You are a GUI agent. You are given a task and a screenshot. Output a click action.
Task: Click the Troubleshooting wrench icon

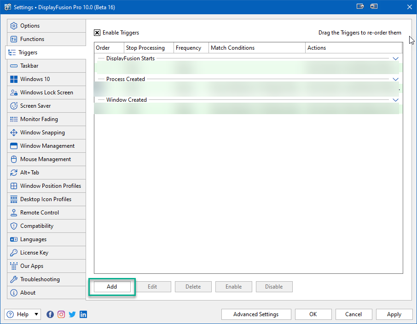click(x=13, y=279)
